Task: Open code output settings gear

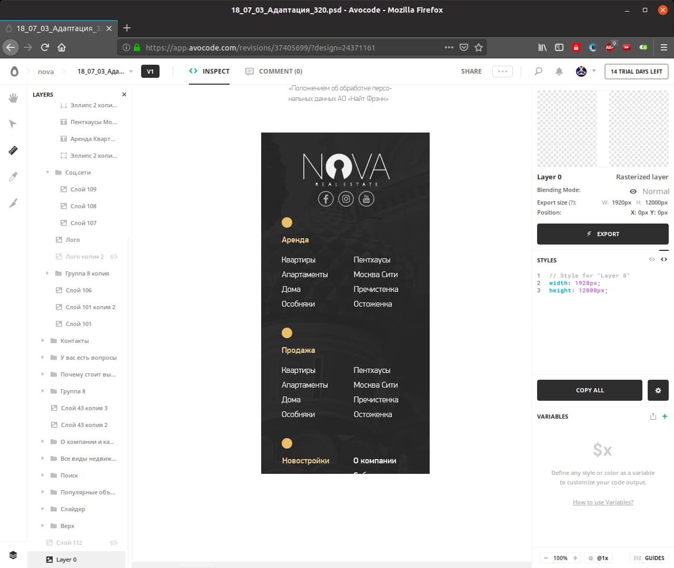Action: (658, 390)
